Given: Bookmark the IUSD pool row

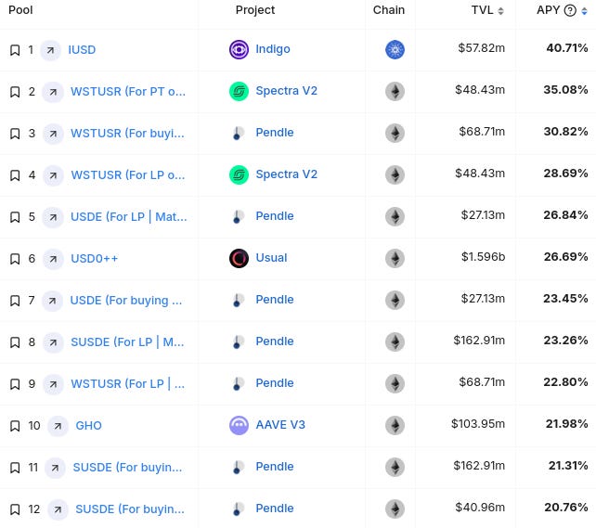Looking at the screenshot, I should pyautogui.click(x=15, y=50).
